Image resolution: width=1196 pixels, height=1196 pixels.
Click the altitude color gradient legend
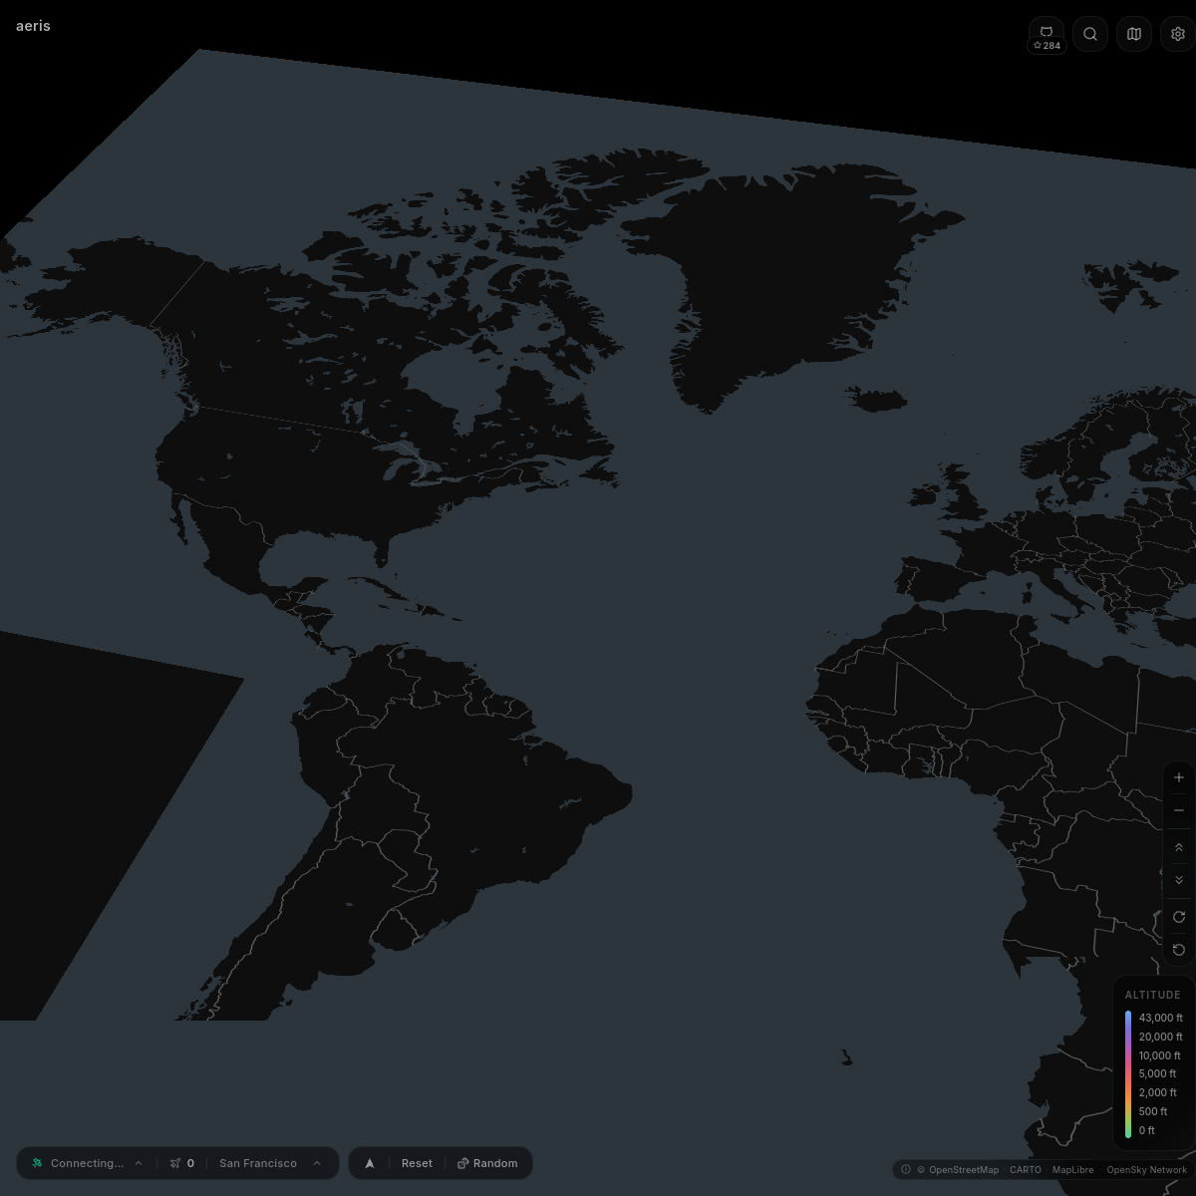1128,1074
